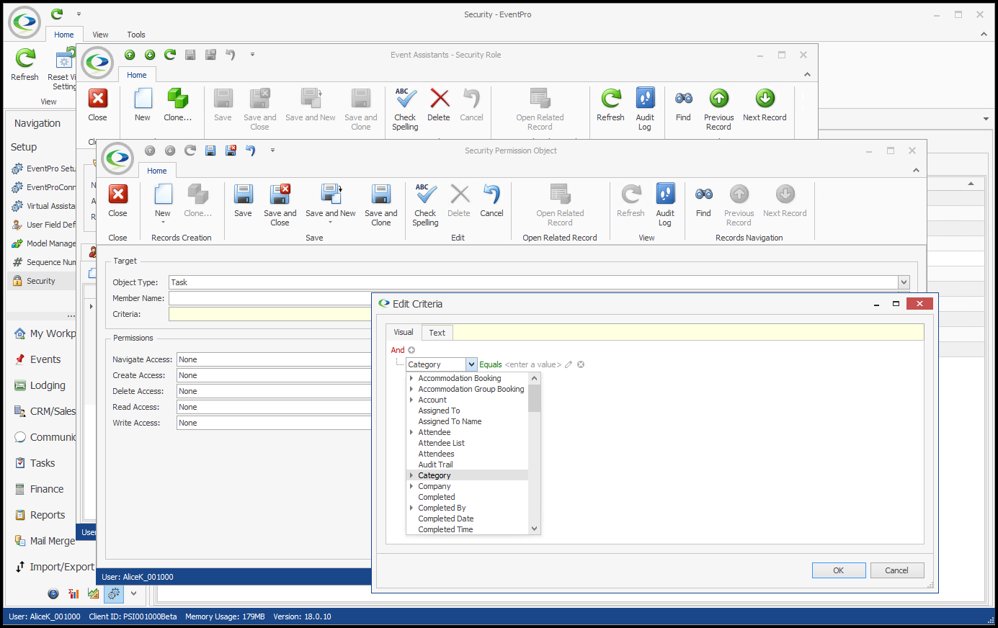The image size is (998, 628).
Task: Click the Equals operator link
Action: tap(491, 364)
